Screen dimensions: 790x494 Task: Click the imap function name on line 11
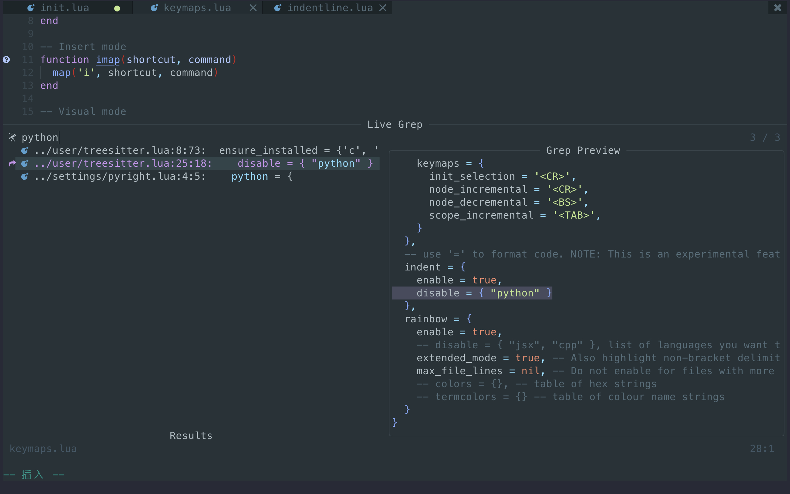[x=108, y=60]
